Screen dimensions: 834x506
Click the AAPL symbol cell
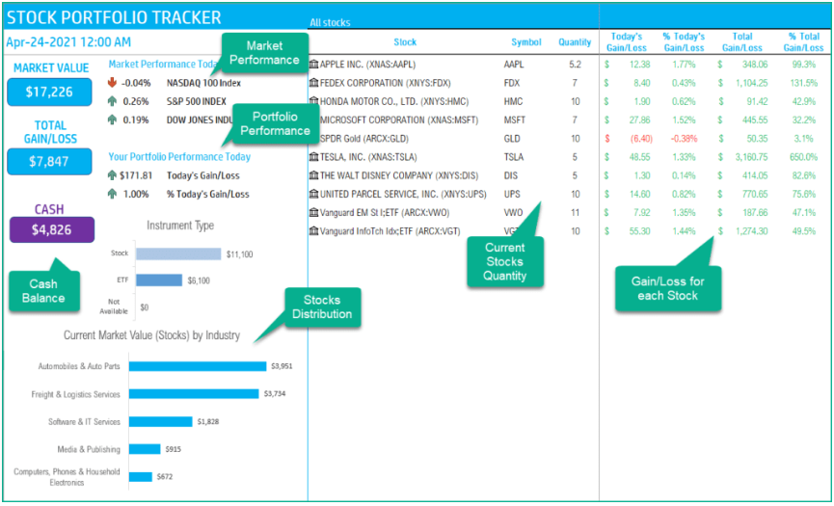(x=513, y=65)
